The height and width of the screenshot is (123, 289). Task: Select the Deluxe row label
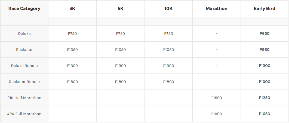[x=24, y=33]
